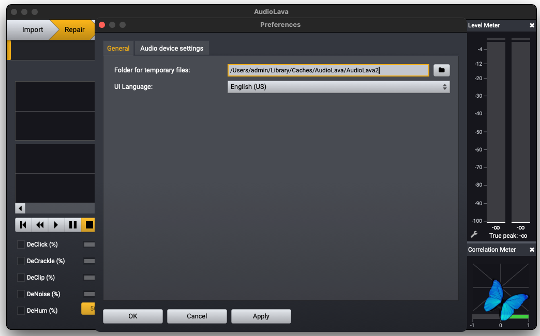Enable the DeHum checkbox
540x336 pixels.
pos(21,311)
